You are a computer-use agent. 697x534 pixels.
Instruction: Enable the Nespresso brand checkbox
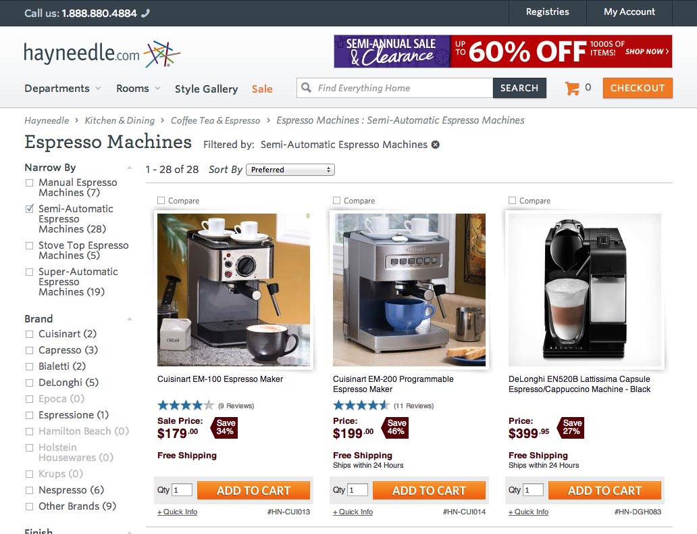coord(29,490)
